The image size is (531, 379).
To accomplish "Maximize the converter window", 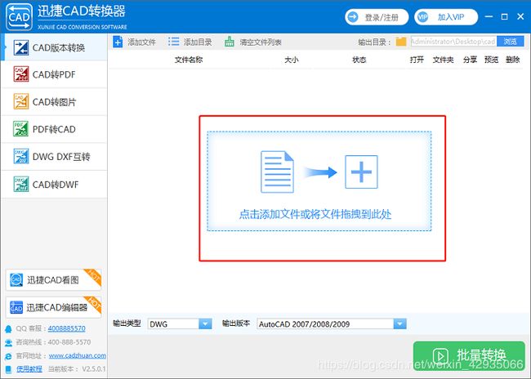I will pyautogui.click(x=505, y=16).
